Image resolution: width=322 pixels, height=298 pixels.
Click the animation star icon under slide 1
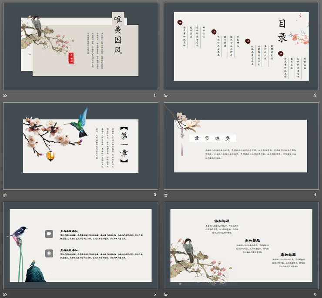5,95
